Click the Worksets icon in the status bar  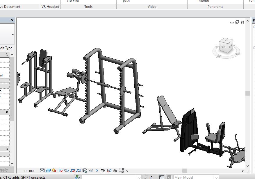coord(162,177)
